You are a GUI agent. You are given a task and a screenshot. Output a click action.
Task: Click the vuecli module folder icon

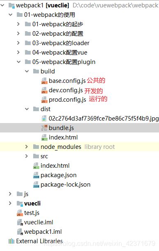tap(20, 204)
